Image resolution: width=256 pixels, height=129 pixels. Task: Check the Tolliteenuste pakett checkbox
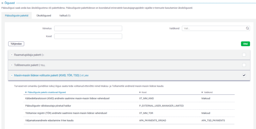pyautogui.click(x=244, y=65)
